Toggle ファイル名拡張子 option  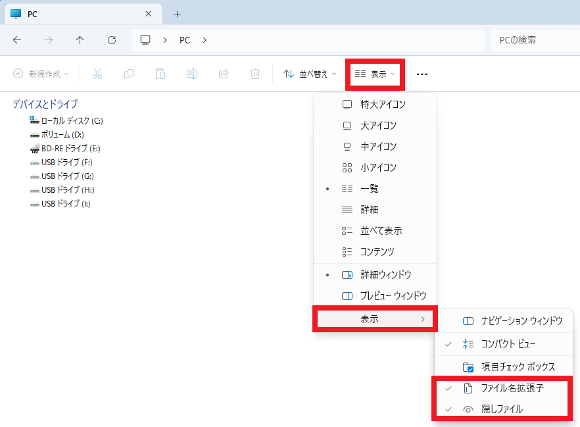coord(512,388)
